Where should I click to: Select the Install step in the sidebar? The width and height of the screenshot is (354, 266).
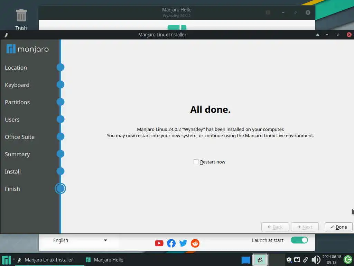[13, 172]
